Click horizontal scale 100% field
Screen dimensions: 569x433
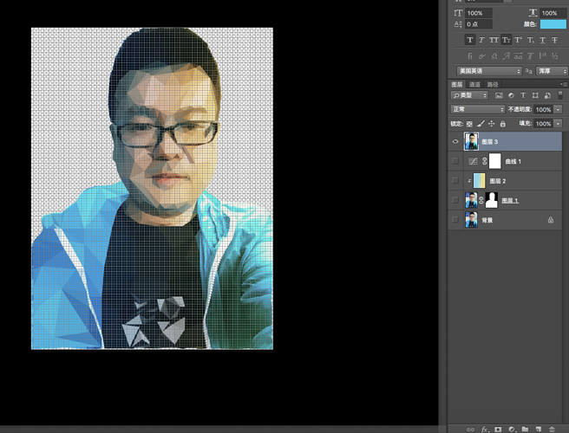pyautogui.click(x=553, y=13)
